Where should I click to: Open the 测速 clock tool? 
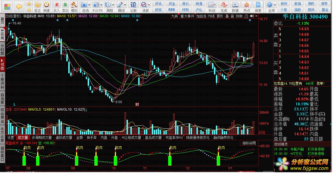(47, 7)
